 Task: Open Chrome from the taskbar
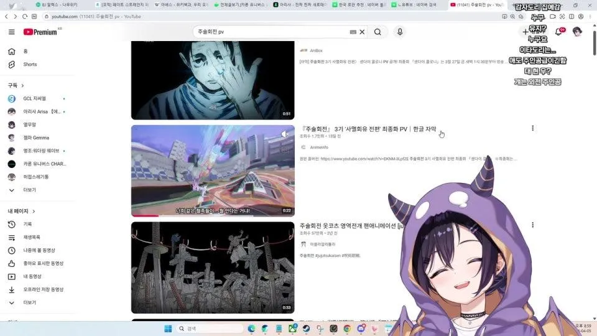click(347, 329)
